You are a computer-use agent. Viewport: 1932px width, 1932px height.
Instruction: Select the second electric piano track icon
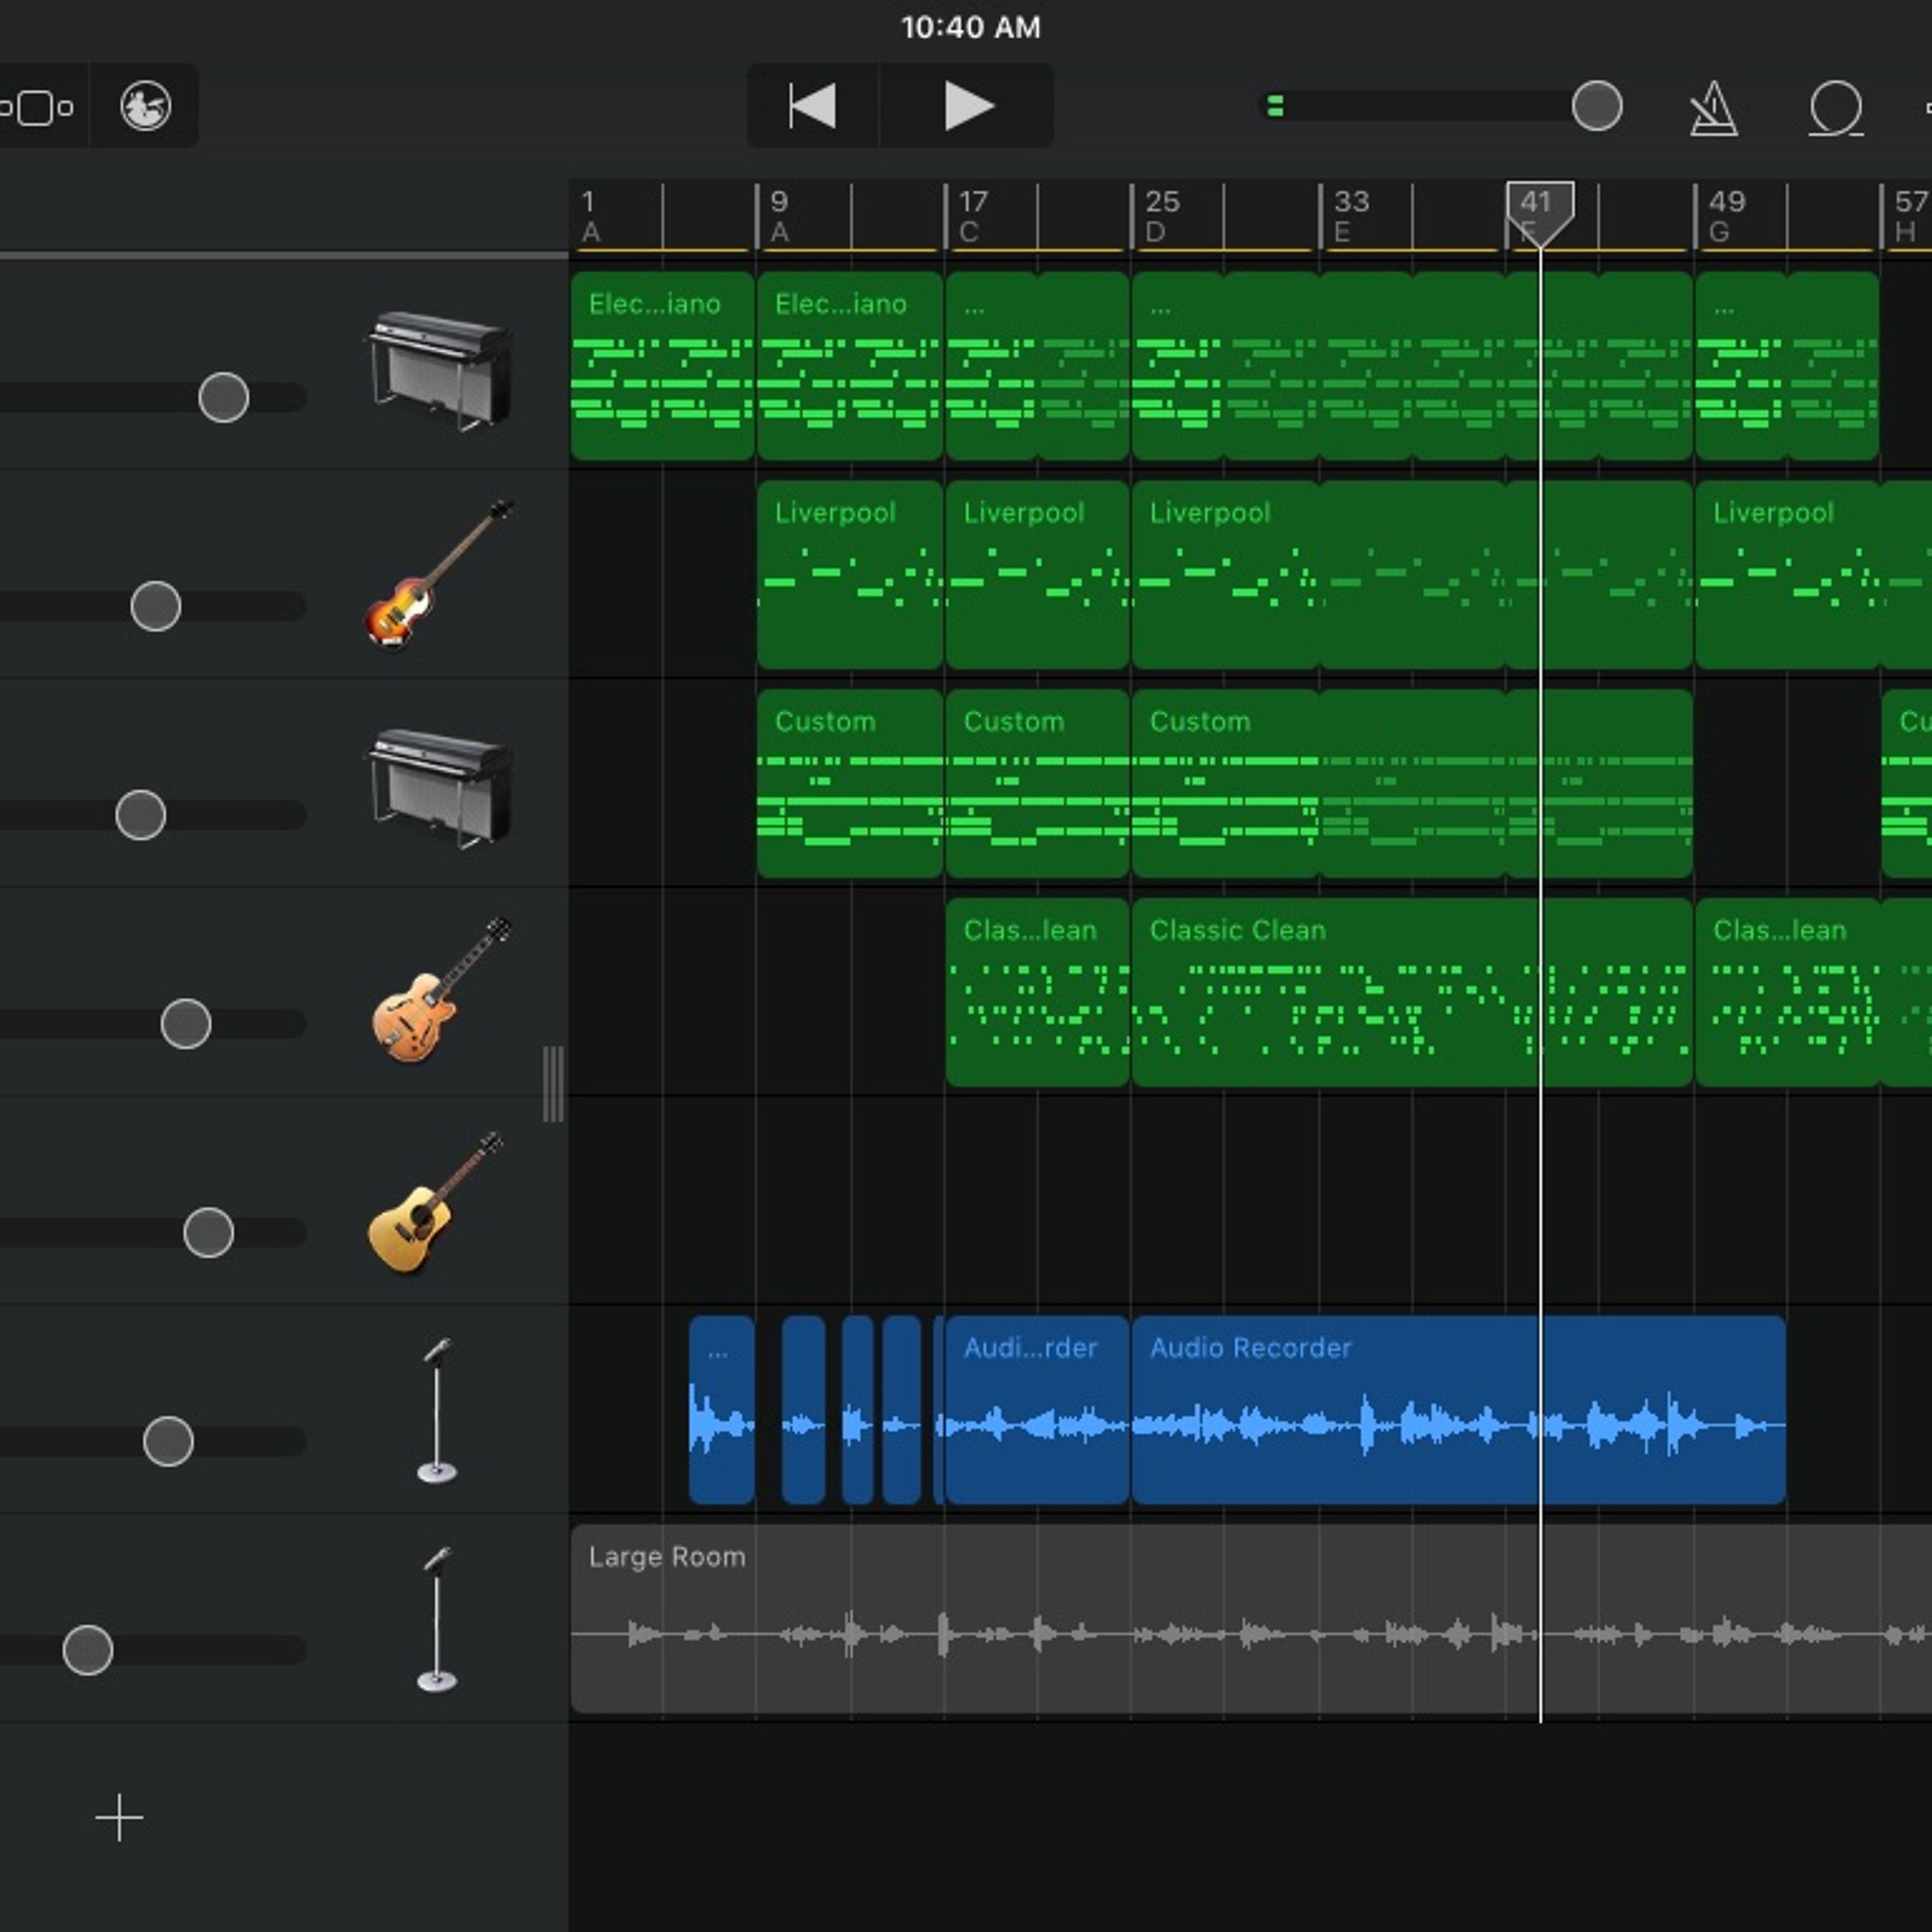click(440, 789)
